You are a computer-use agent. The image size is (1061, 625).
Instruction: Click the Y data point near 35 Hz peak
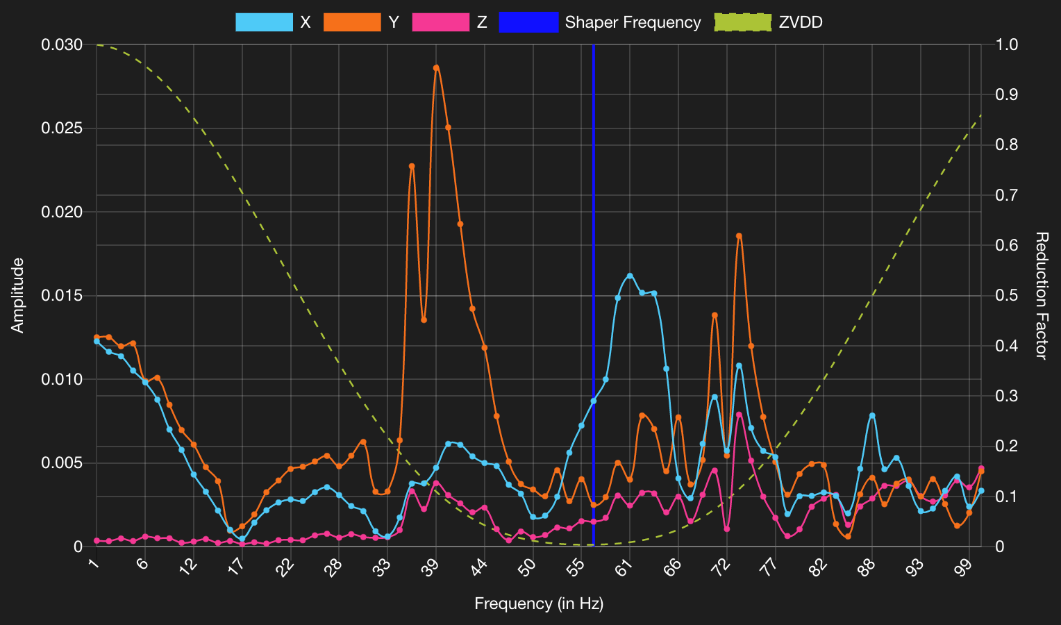coord(412,166)
